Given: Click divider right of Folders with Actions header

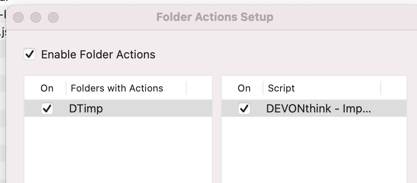Looking at the screenshot, I should 186,88.
